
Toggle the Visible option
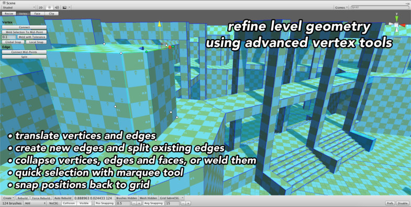84,203
